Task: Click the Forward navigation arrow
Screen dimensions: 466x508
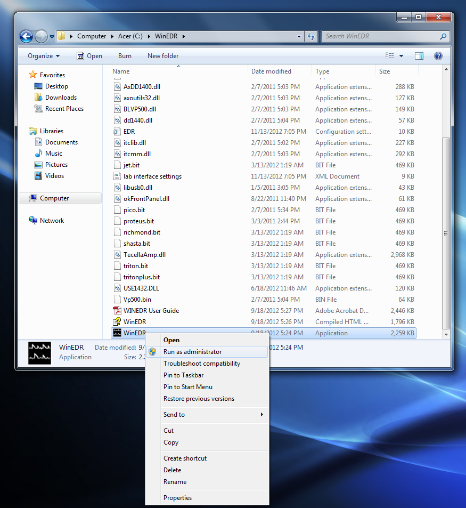Action: tap(41, 36)
